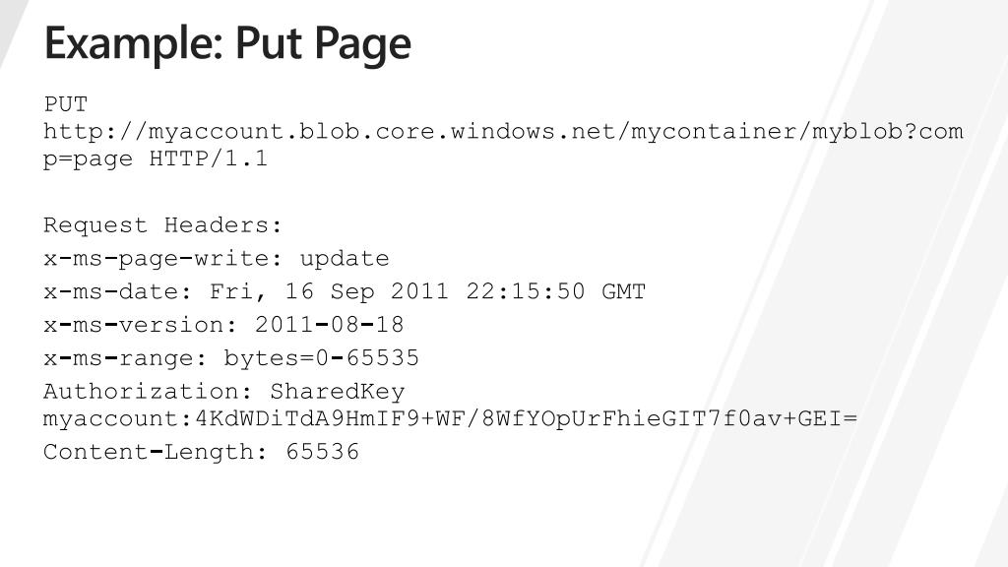The image size is (1008, 567).
Task: Click the myaccount.blob.core.windows.net URL line
Action: tap(503, 132)
